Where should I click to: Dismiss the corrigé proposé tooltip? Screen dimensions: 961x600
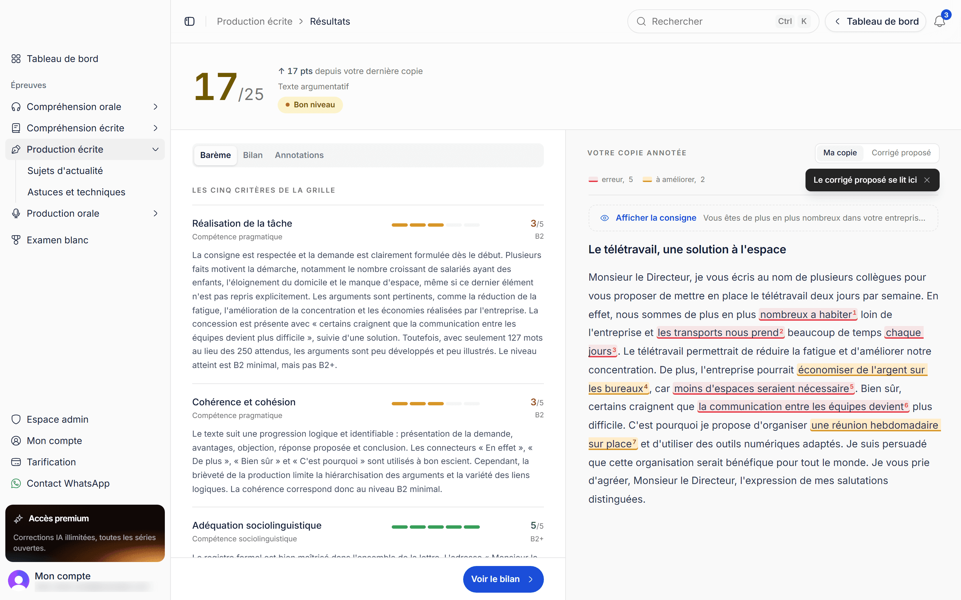[x=927, y=180]
